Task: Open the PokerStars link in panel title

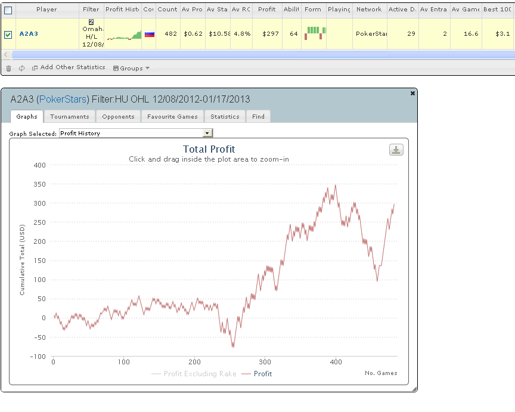Action: click(x=63, y=99)
